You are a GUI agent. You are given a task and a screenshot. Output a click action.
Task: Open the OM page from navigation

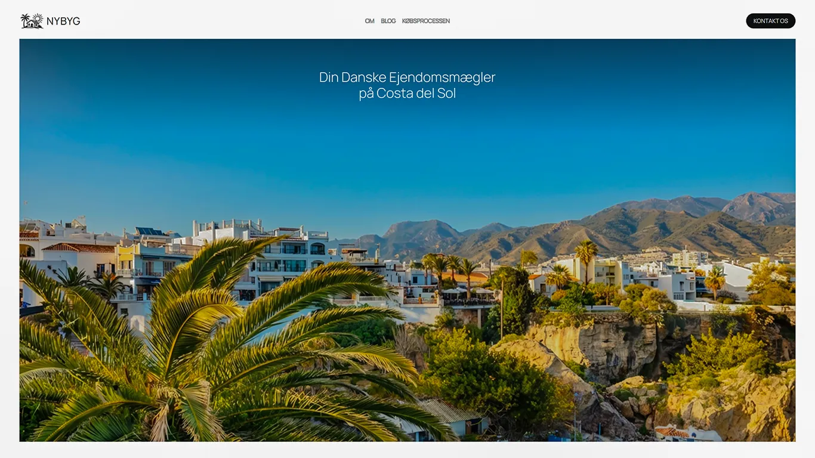click(369, 21)
